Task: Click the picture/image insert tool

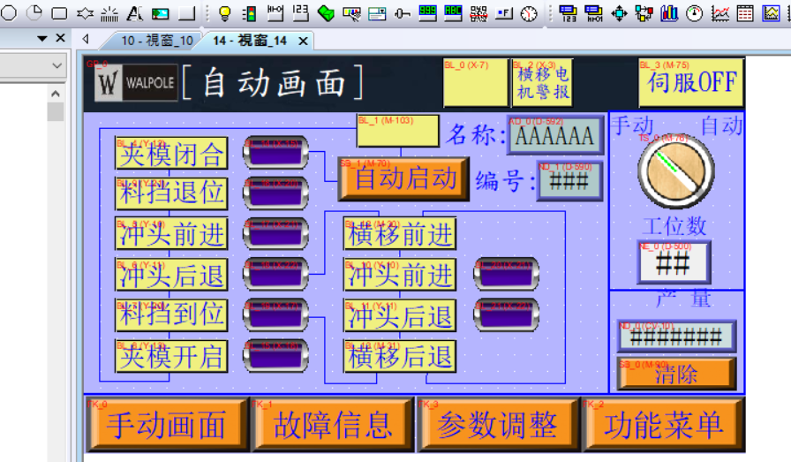Action: tap(161, 13)
